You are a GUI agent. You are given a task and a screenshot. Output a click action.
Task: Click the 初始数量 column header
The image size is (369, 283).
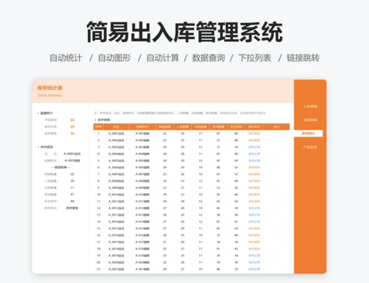(165, 126)
